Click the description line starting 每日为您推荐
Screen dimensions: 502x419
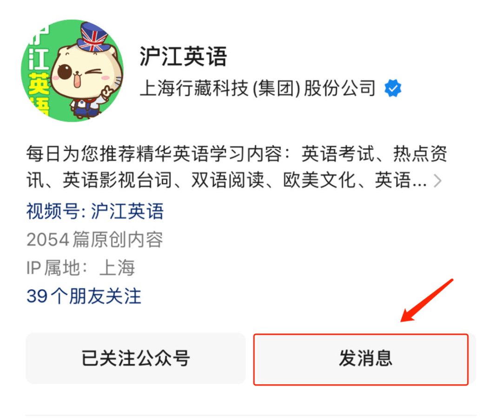pos(237,154)
